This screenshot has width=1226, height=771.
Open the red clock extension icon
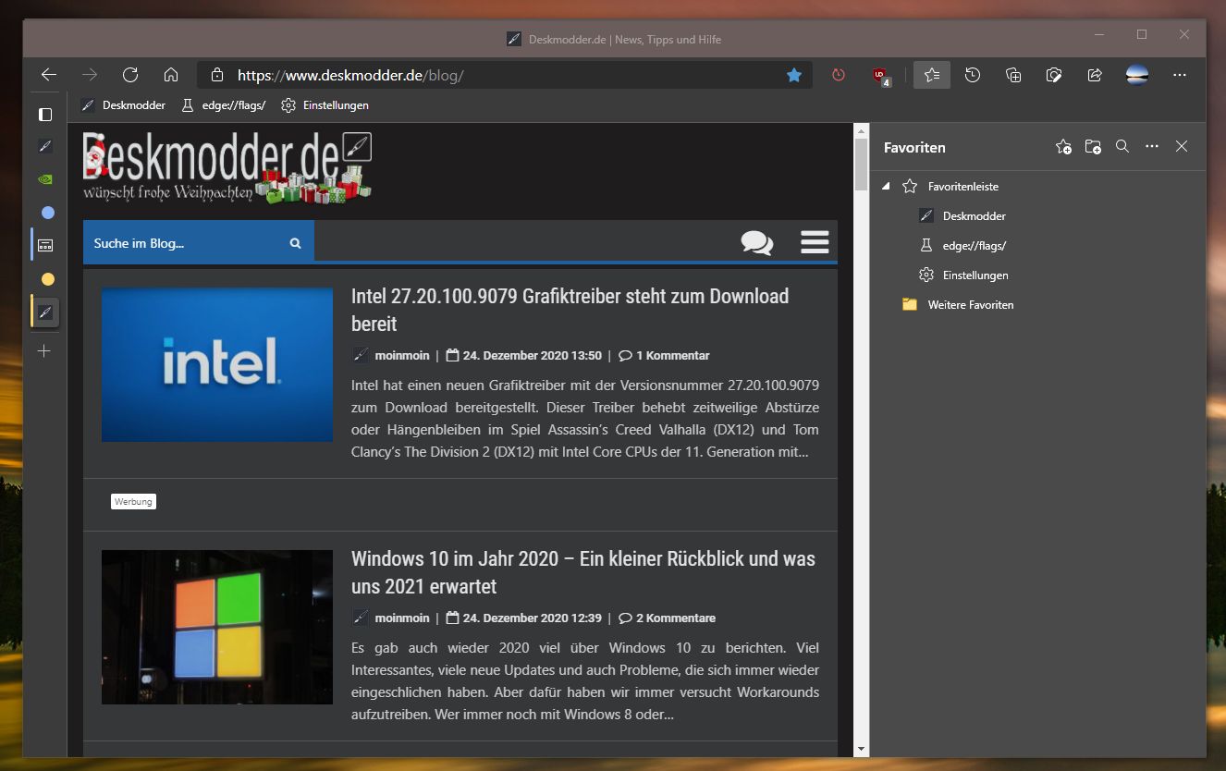pos(839,75)
